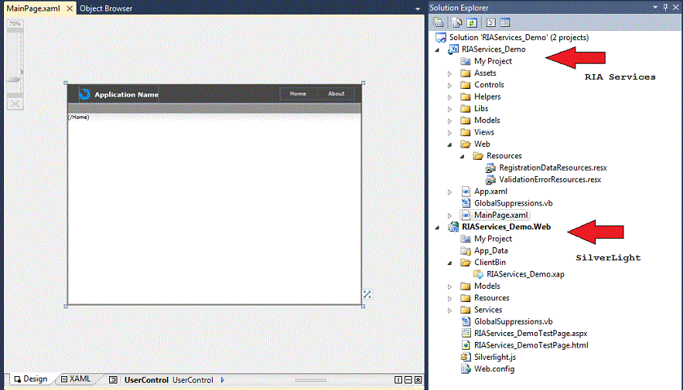Viewport: 683px width, 390px height.
Task: Click the Properties icon in Solution Explorer toolbar
Action: point(439,22)
